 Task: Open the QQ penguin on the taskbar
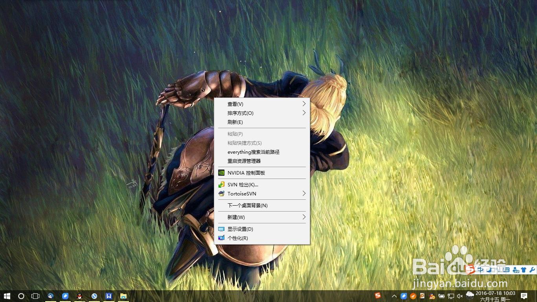80,296
